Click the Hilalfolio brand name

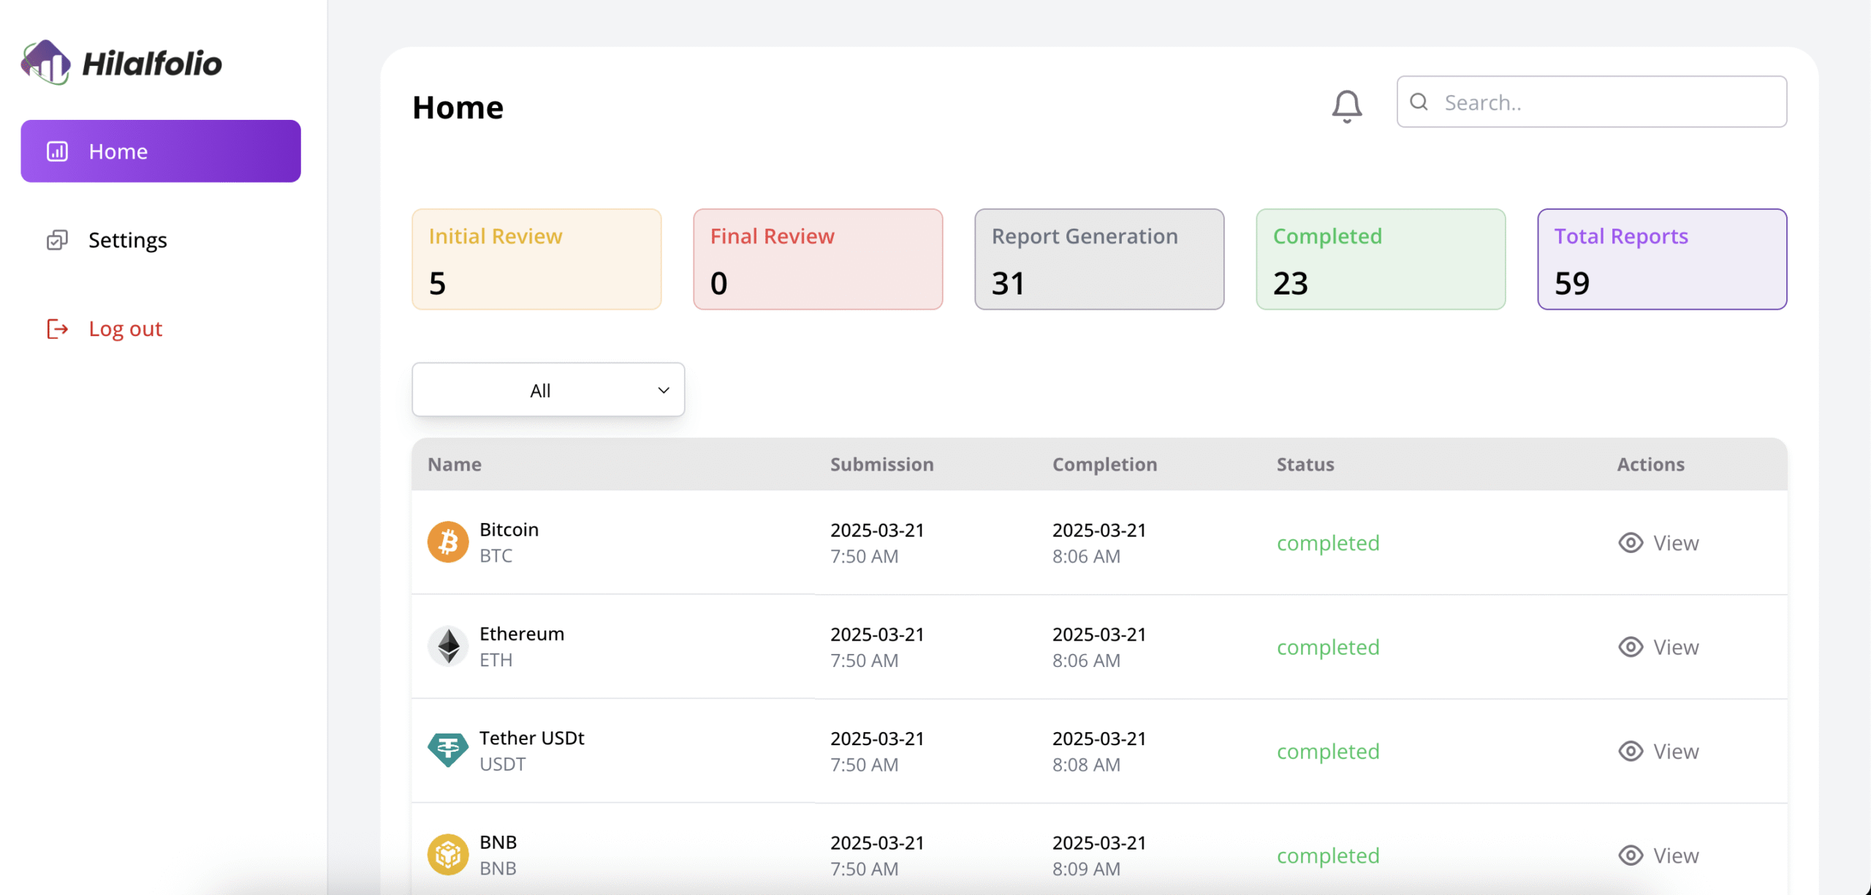point(152,64)
